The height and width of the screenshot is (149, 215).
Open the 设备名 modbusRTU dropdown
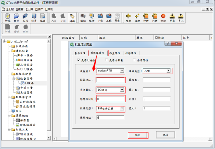point(123,71)
